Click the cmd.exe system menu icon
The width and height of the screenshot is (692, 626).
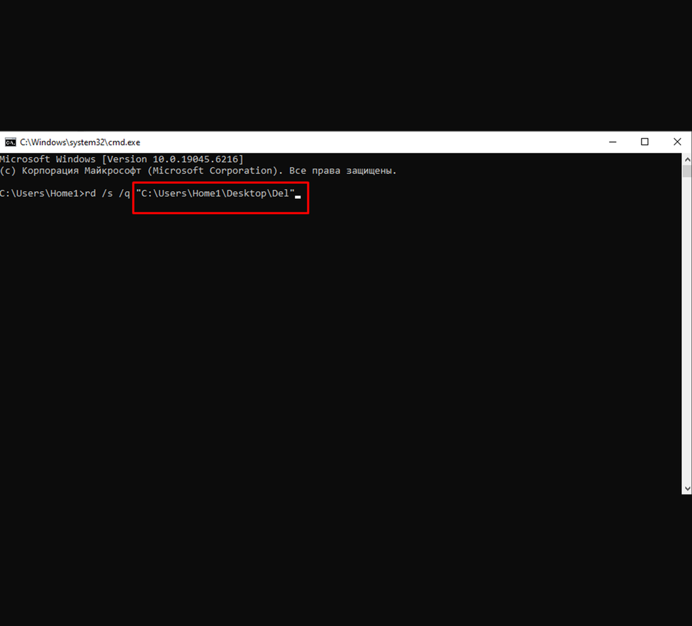pyautogui.click(x=10, y=142)
